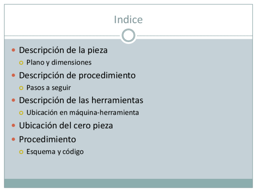Select the "Ubicación del cero pieza" line

point(66,125)
